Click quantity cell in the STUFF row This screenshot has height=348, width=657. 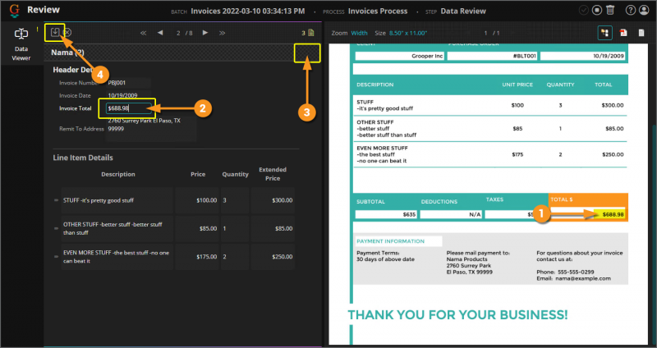(235, 200)
